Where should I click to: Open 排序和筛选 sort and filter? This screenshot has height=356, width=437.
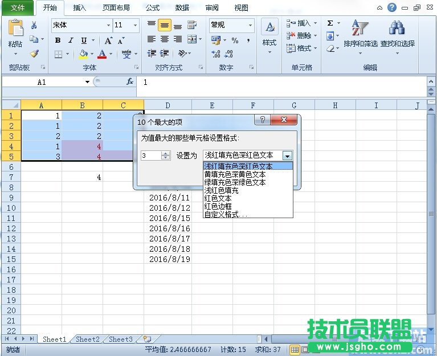(x=360, y=34)
